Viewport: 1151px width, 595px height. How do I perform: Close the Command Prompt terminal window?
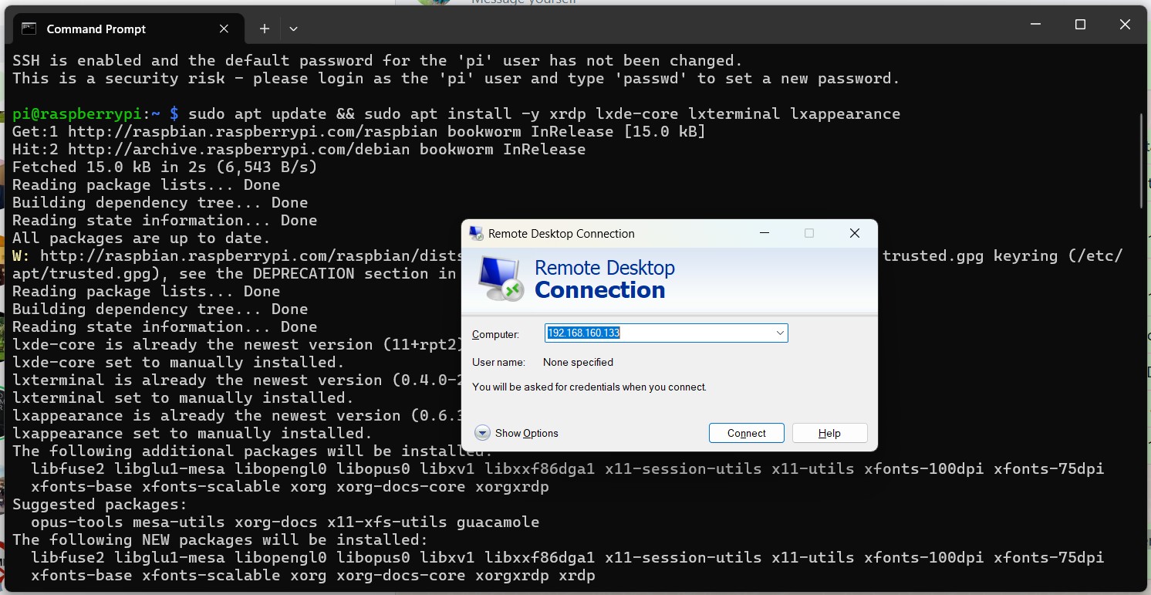1125,25
